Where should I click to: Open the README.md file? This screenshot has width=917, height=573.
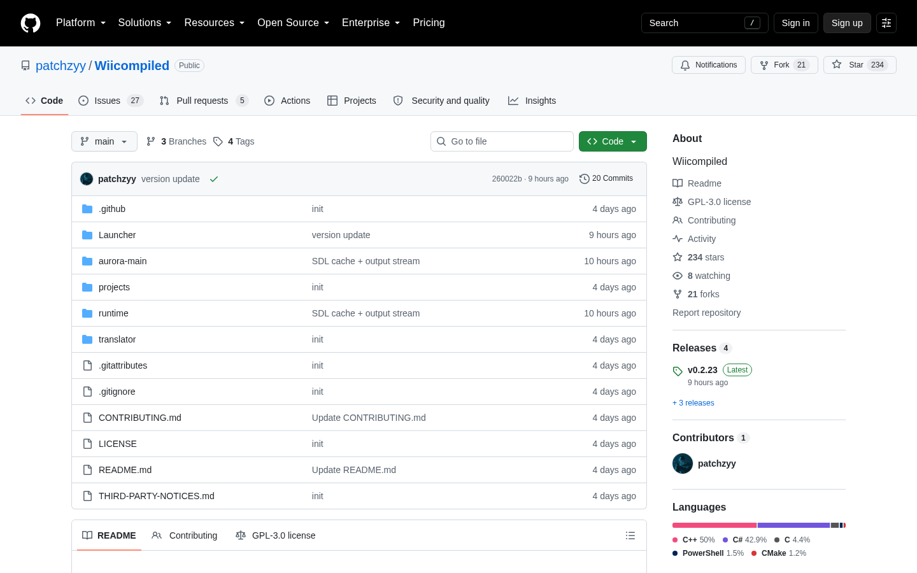125,470
